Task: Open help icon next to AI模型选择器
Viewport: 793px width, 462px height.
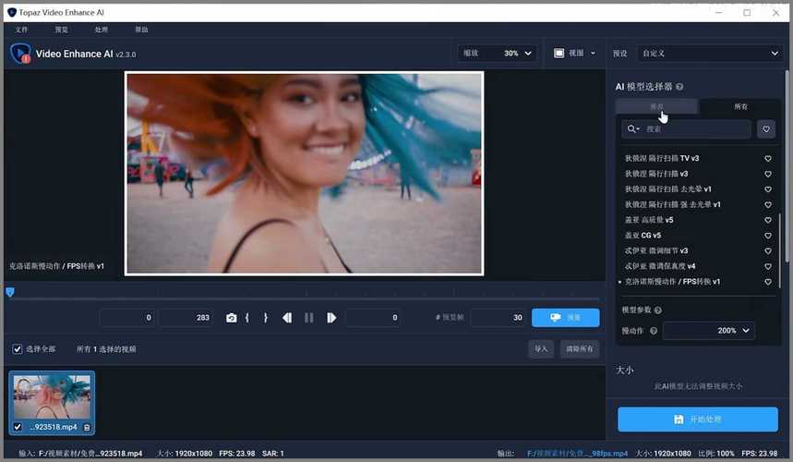Action: 679,87
